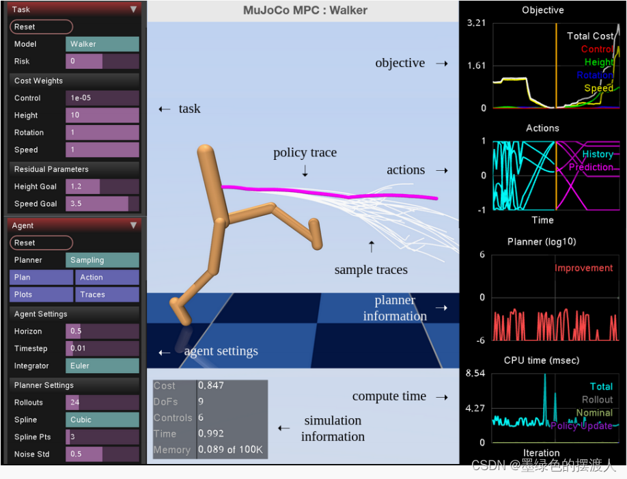Image resolution: width=627 pixels, height=479 pixels.
Task: Click the Prediction legend label
Action: click(591, 167)
